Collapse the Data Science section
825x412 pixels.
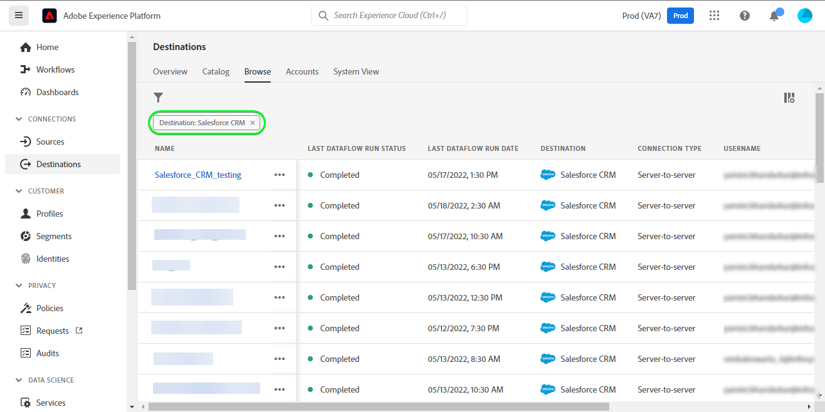tap(19, 380)
